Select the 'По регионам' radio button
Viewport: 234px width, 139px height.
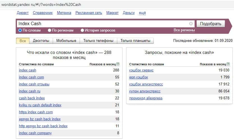pyautogui.click(x=49, y=30)
